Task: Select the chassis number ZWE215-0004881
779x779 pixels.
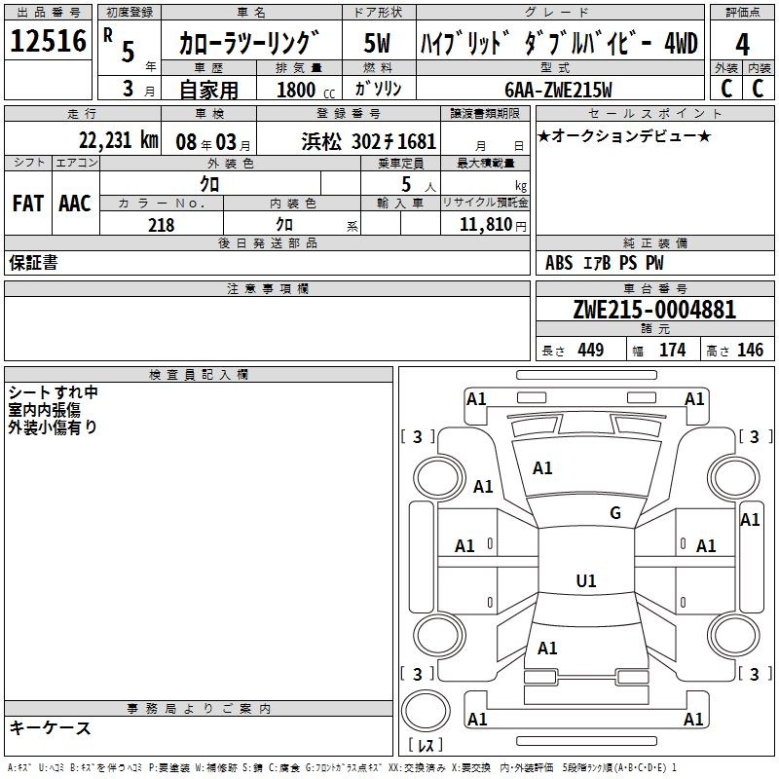Action: 654,311
